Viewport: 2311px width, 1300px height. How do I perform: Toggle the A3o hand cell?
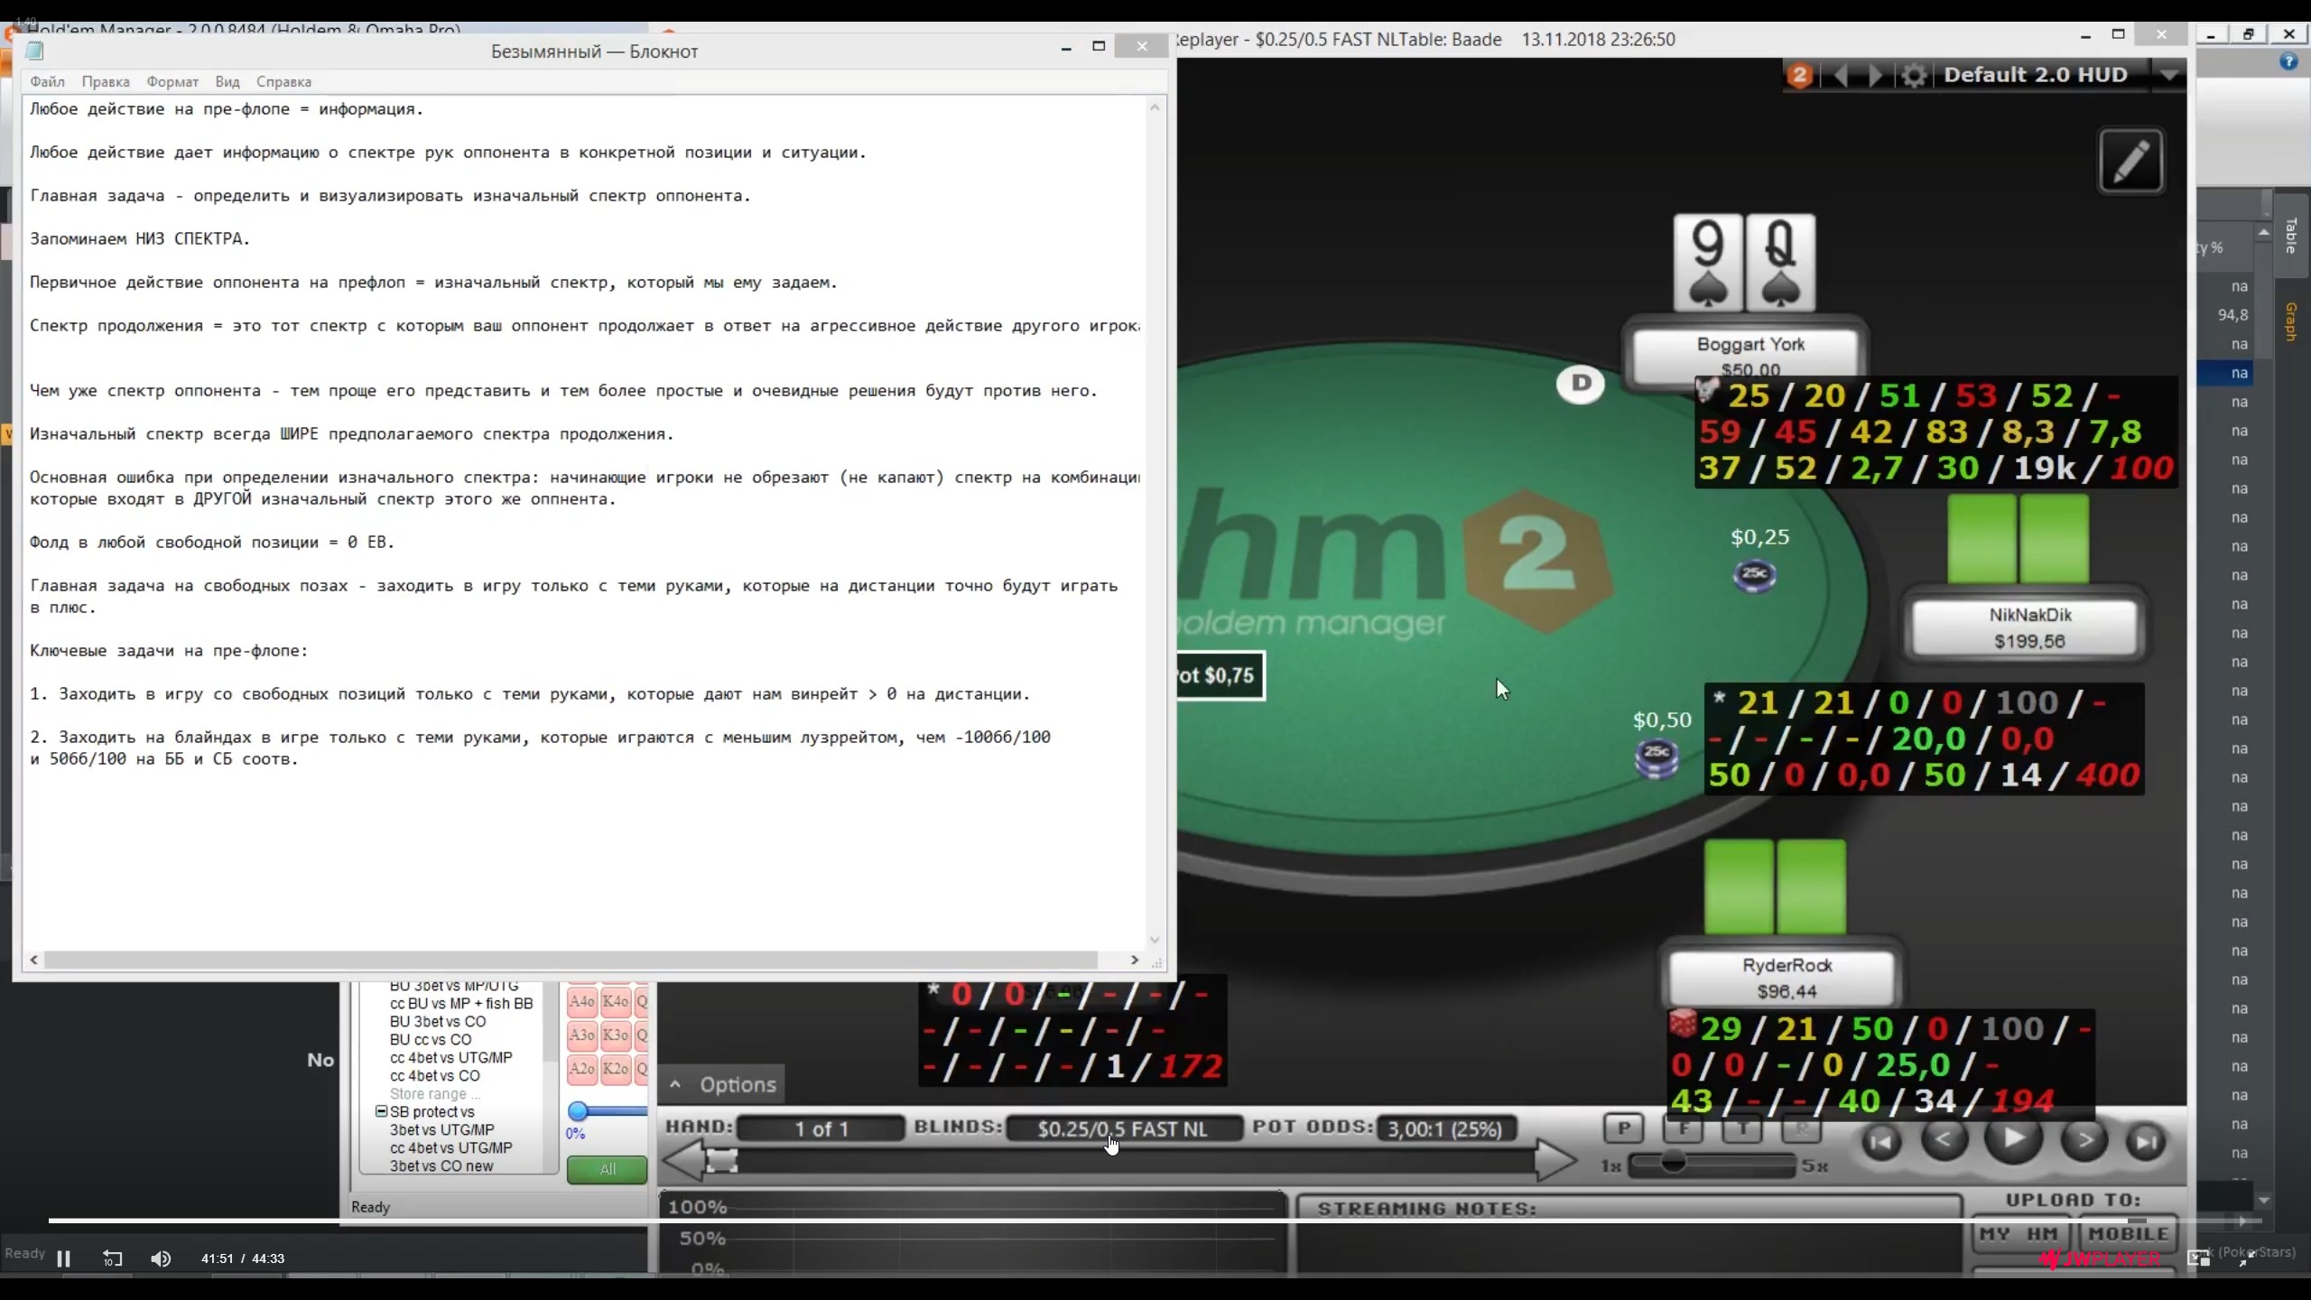582,1035
